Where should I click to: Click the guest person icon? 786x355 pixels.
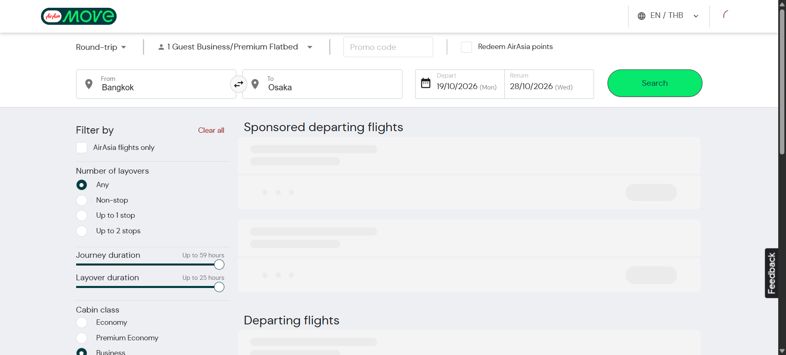click(x=161, y=47)
